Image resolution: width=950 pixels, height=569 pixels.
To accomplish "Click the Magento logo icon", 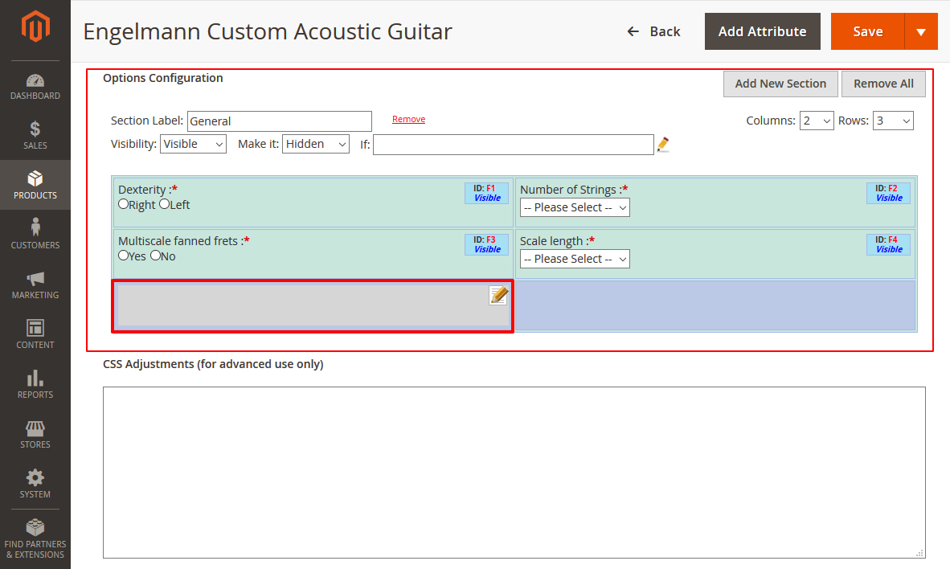I will tap(35, 25).
